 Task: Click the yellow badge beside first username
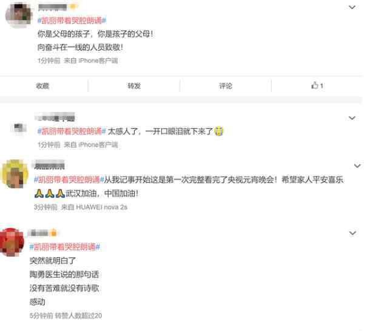(73, 7)
